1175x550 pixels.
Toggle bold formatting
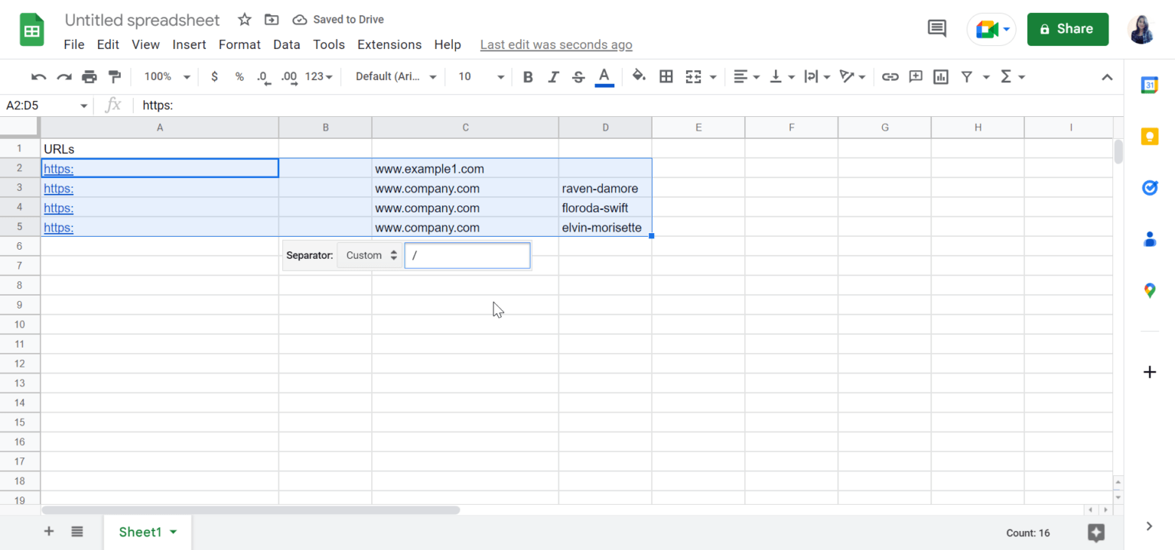click(528, 76)
